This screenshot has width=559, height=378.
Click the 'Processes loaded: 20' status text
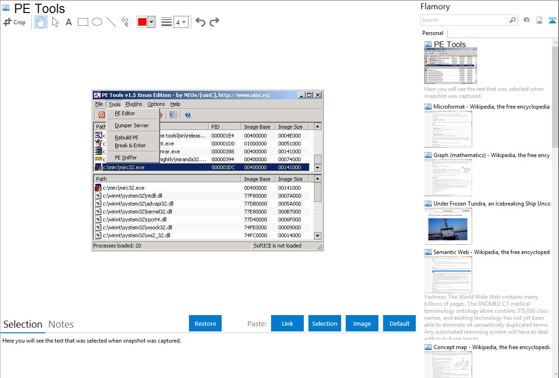click(117, 246)
